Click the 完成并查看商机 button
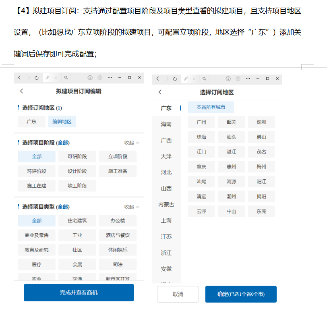This screenshot has width=327, height=309. coord(79,292)
